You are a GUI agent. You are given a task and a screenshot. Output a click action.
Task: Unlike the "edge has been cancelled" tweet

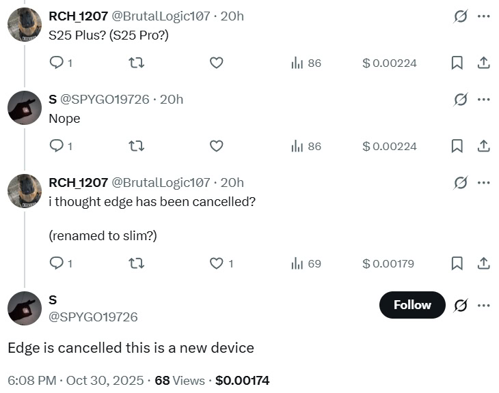[x=216, y=263]
